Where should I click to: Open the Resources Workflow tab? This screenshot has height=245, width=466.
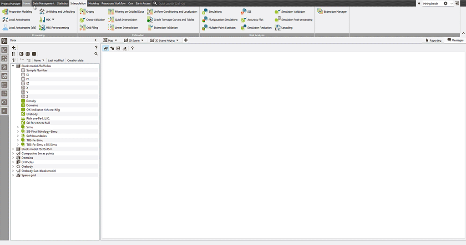113,4
